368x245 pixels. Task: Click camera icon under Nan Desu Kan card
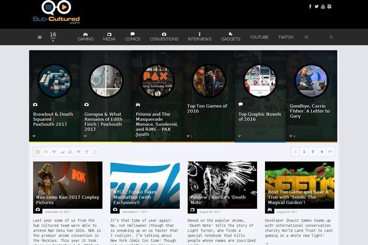[x=38, y=209]
